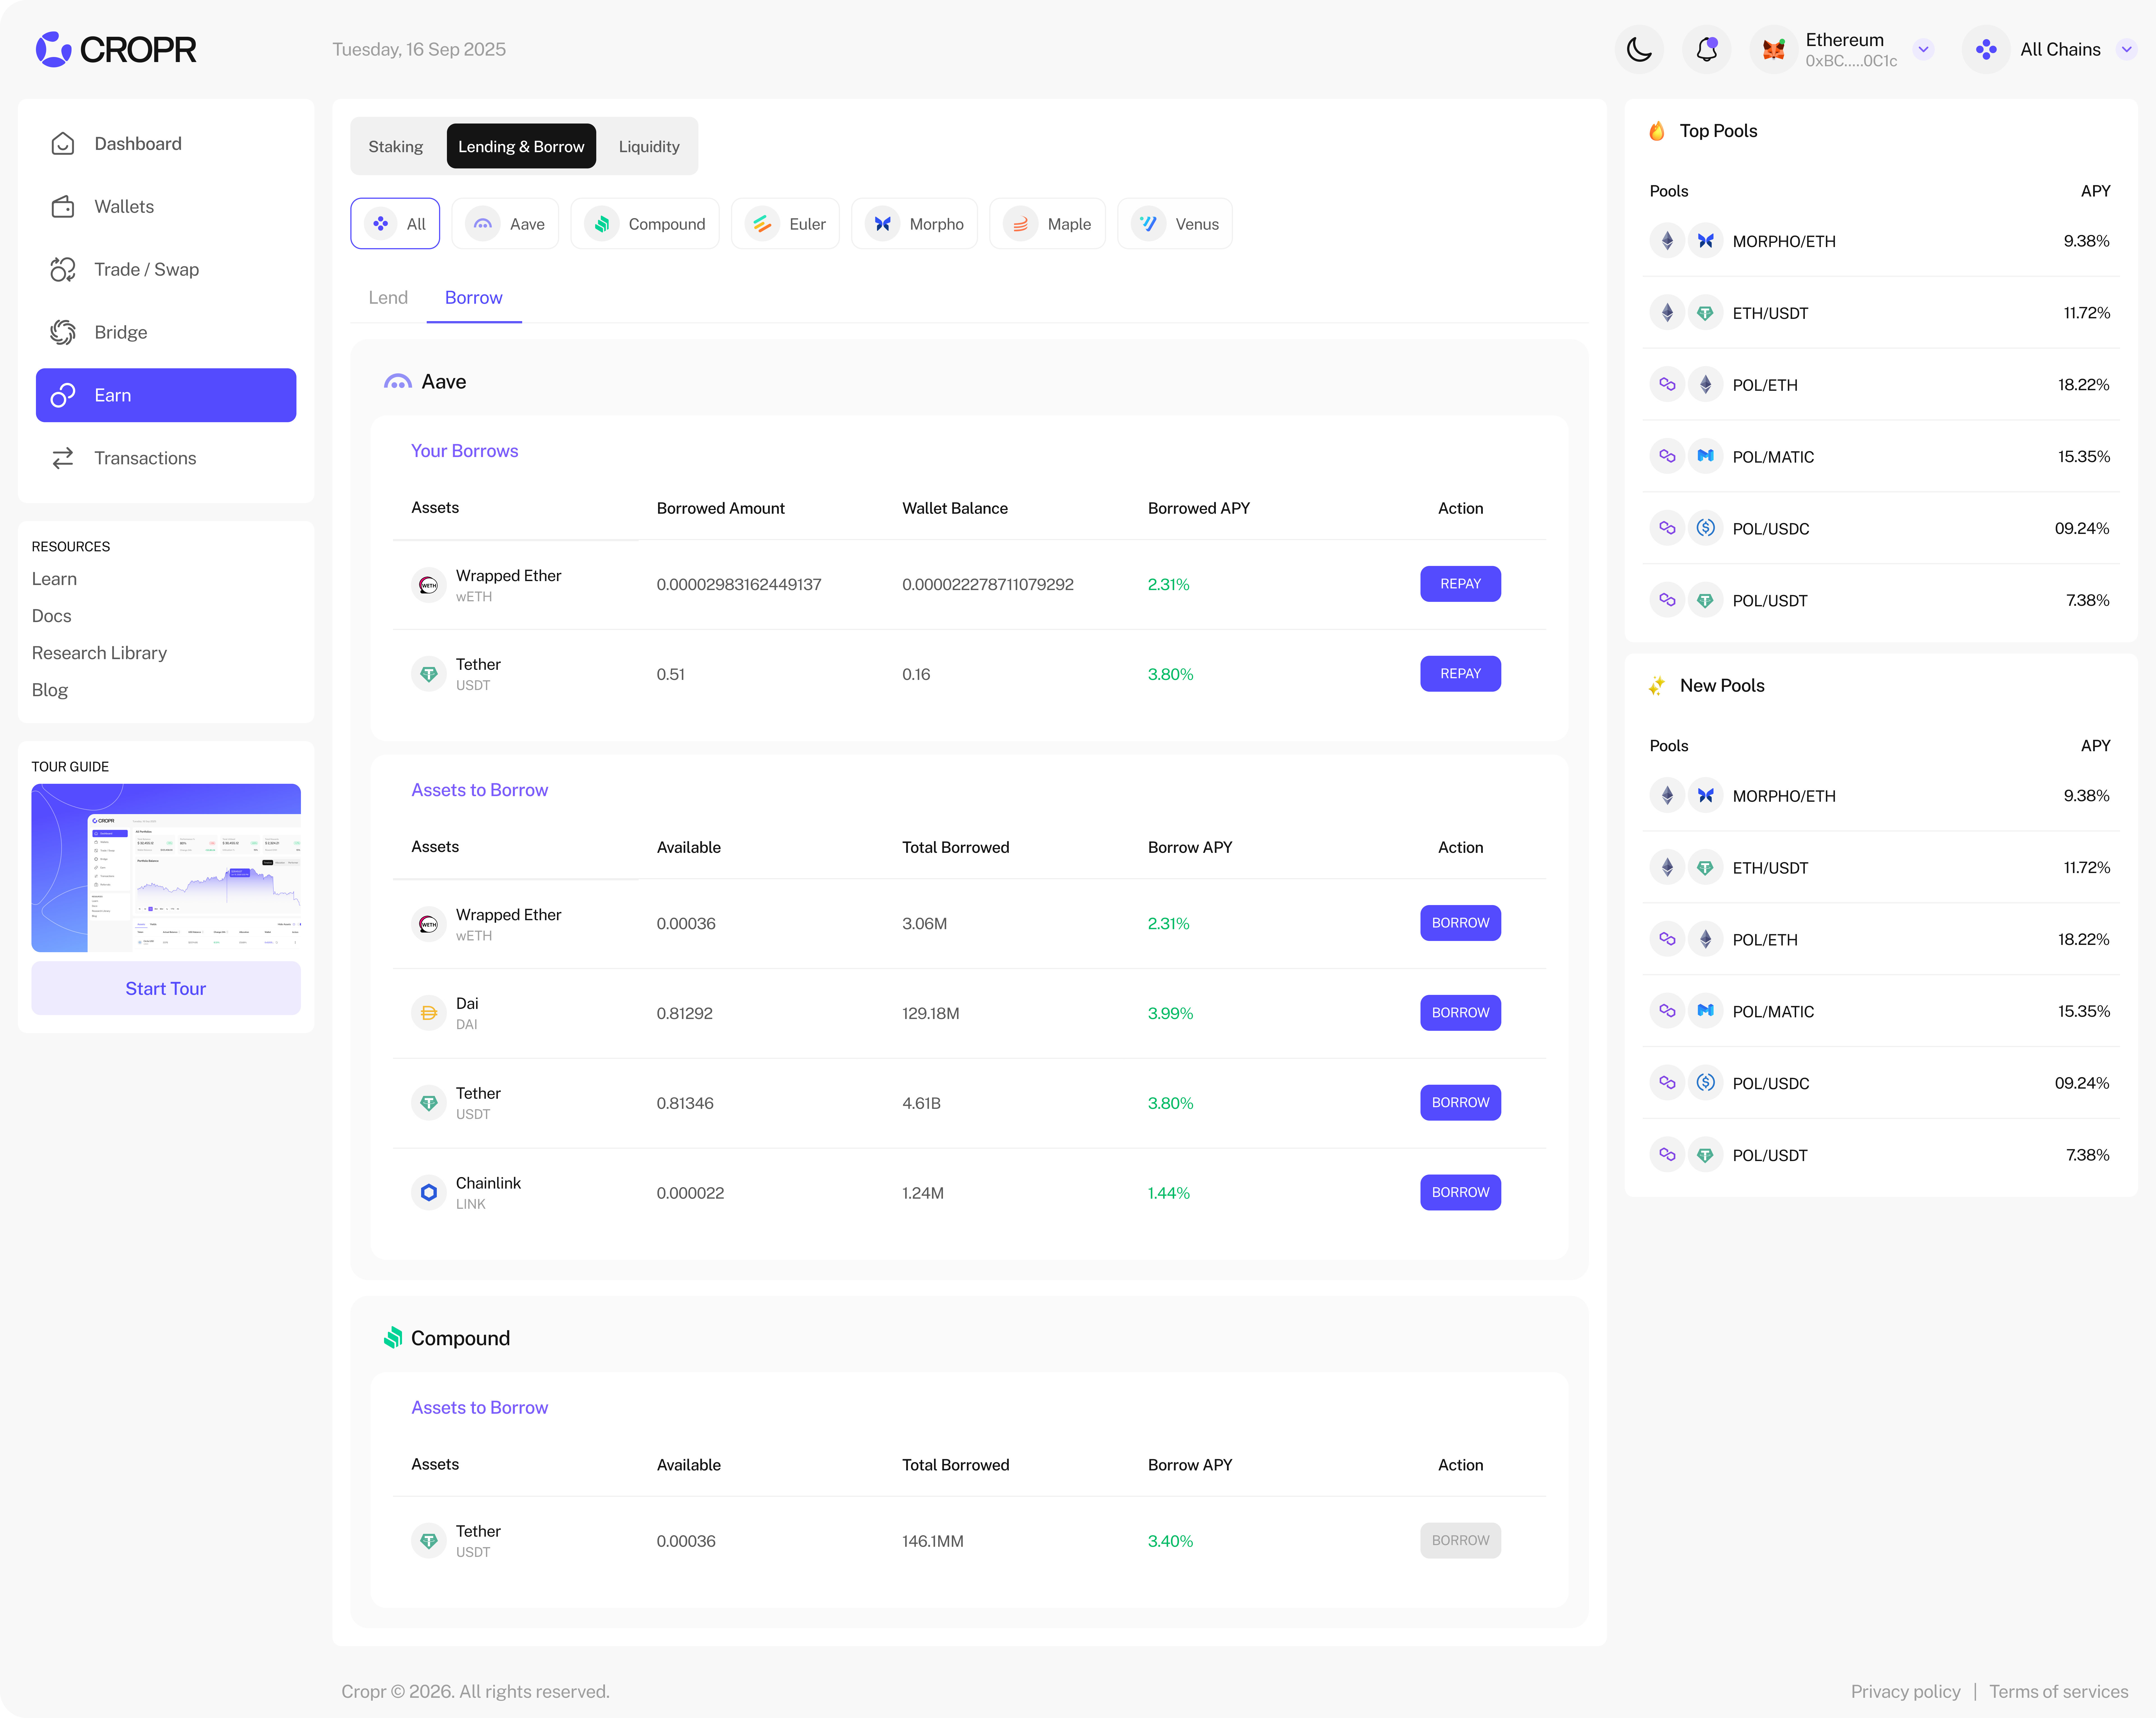This screenshot has width=2156, height=1718.
Task: Click the CROPR logo
Action: tap(116, 49)
